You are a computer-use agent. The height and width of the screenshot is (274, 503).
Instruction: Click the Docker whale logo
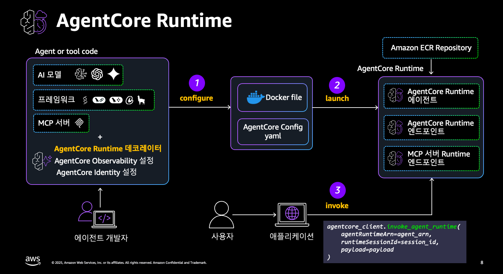point(256,97)
